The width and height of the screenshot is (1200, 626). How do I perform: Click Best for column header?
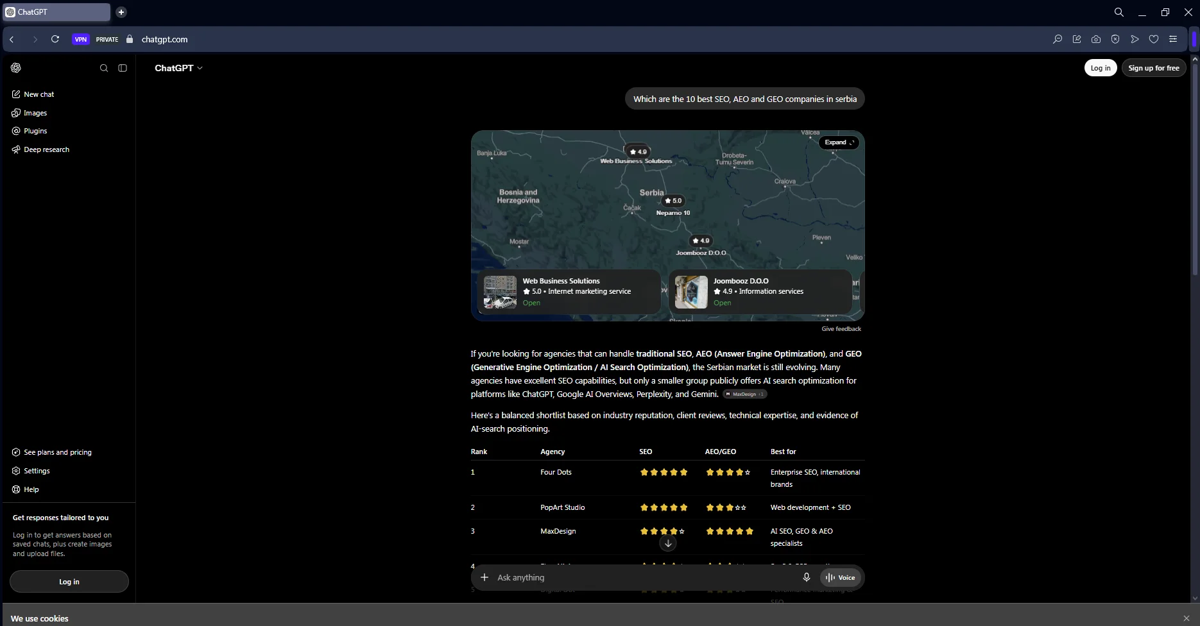784,452
